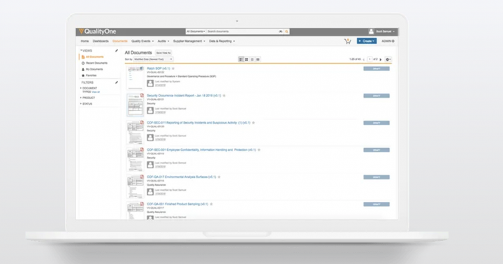Click the binoculars advanced search icon
Image resolution: width=503 pixels, height=264 pixels.
coord(281,31)
